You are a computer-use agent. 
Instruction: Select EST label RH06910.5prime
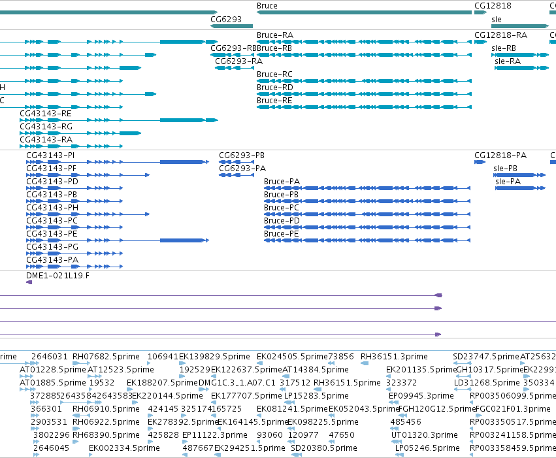click(x=106, y=409)
